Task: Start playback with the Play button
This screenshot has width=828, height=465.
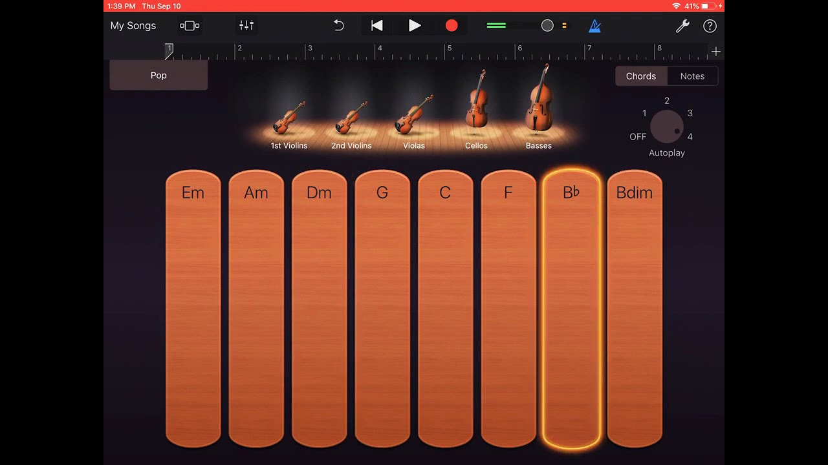Action: point(415,26)
